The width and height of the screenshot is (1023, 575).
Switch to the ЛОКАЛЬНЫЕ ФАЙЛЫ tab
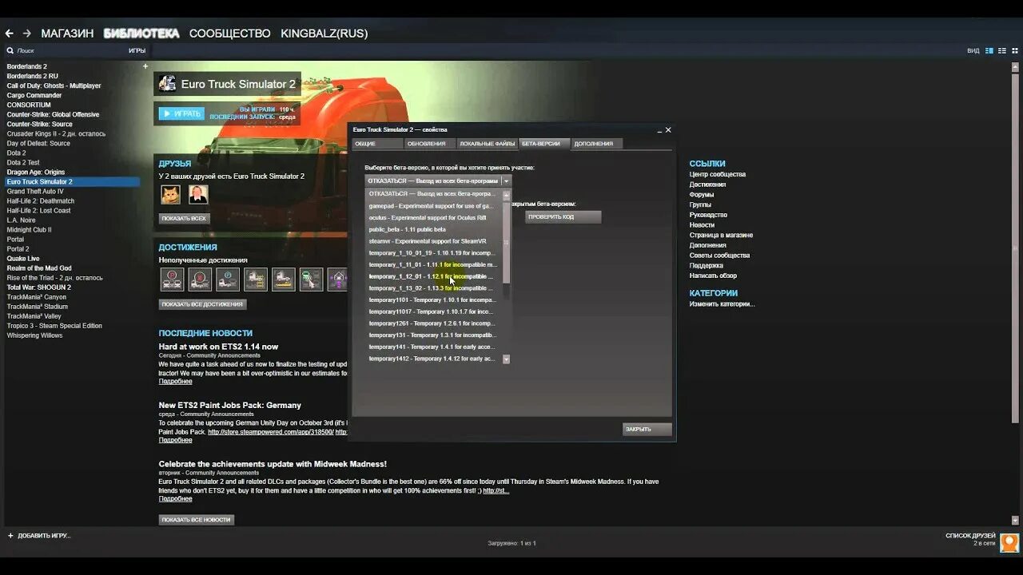tap(487, 144)
